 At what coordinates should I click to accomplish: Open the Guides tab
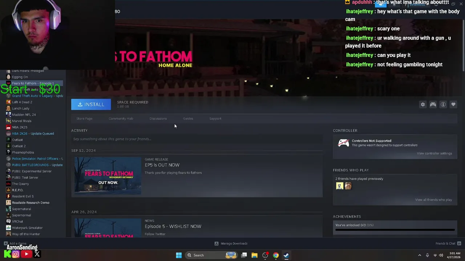[188, 119]
